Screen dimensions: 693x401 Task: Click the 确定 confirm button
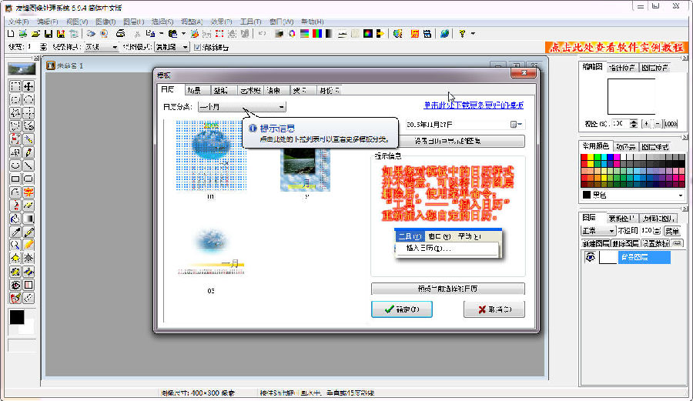pos(401,309)
